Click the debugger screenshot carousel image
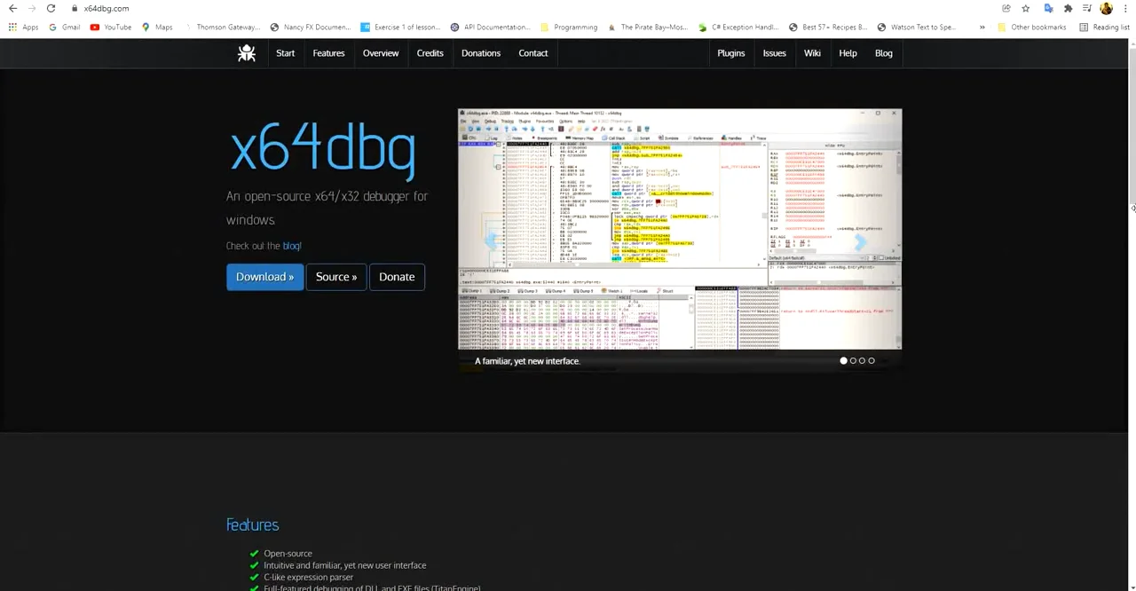This screenshot has height=591, width=1136. tap(680, 229)
